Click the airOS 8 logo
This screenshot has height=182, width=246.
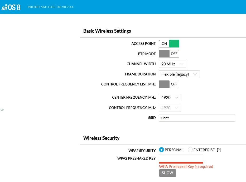11,7
